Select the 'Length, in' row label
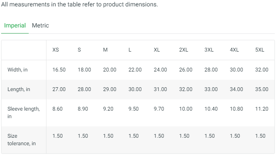Viewport: 276px width, 155px height. (x=19, y=89)
